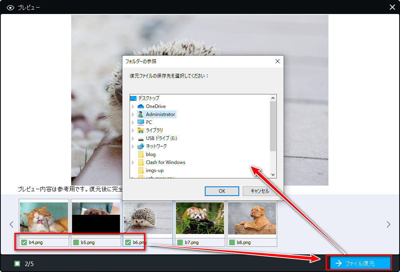Click the ネットワーク network icon
The image size is (400, 272).
(x=140, y=146)
